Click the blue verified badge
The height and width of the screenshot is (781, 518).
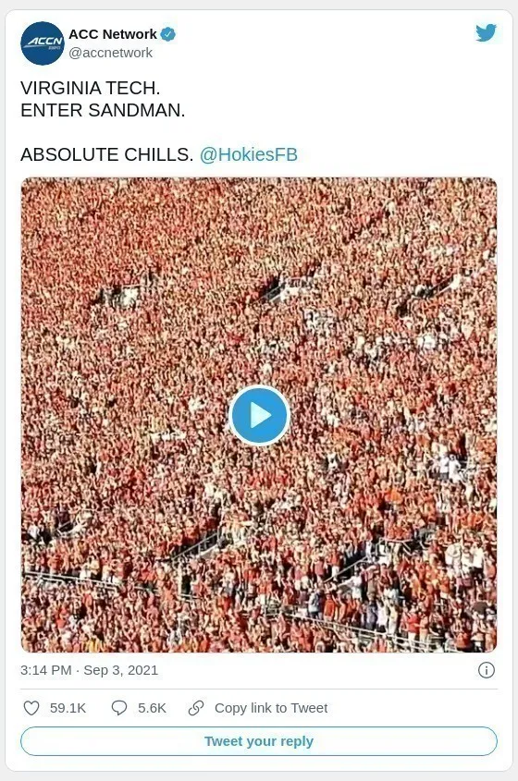(168, 34)
